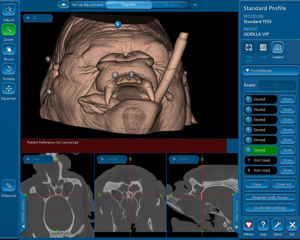Click Store for point 3
The image size is (300, 240).
click(287, 120)
